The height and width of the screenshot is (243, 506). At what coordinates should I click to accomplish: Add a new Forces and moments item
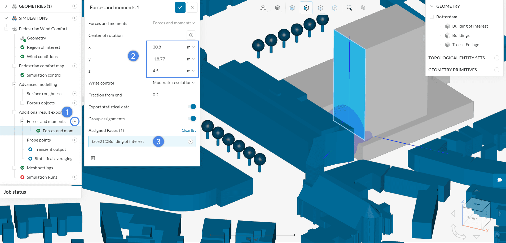(x=75, y=121)
